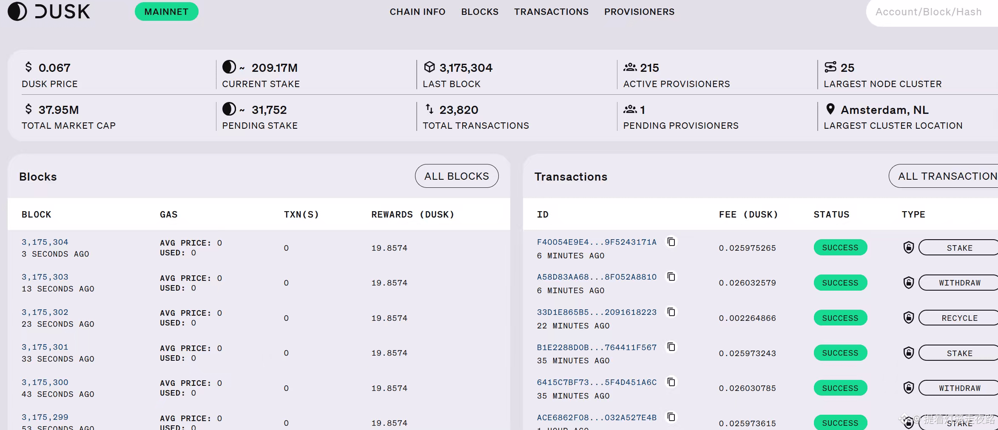Click SUCCESS status of fee 0.026032579 row
Image resolution: width=998 pixels, height=430 pixels.
coord(840,283)
